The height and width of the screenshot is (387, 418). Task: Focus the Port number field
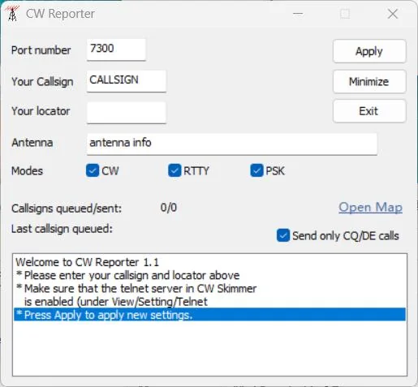(x=116, y=49)
